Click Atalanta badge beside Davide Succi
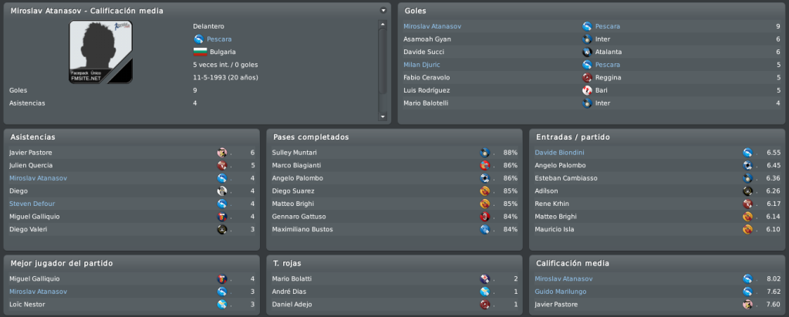 (x=587, y=52)
